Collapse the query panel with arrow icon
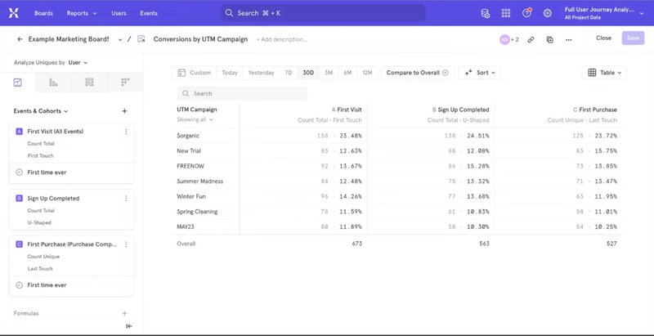This screenshot has height=336, width=654. 128,326
